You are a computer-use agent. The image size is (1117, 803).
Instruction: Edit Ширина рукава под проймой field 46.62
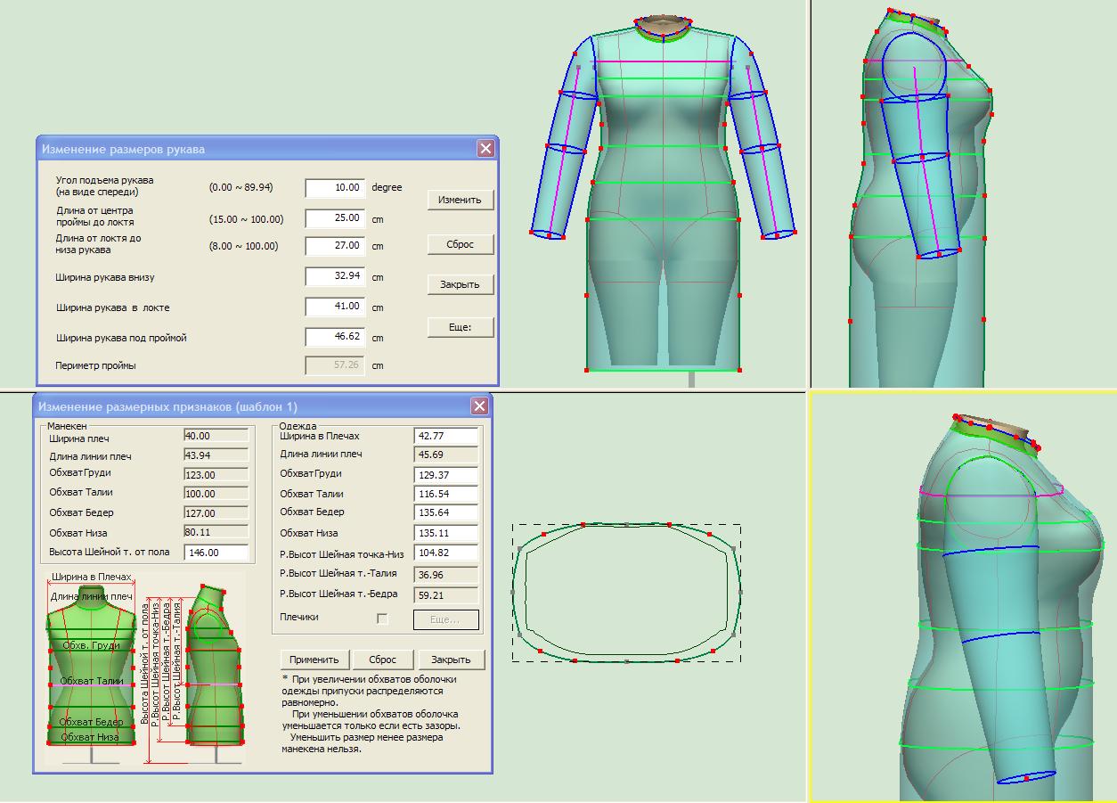tap(335, 337)
